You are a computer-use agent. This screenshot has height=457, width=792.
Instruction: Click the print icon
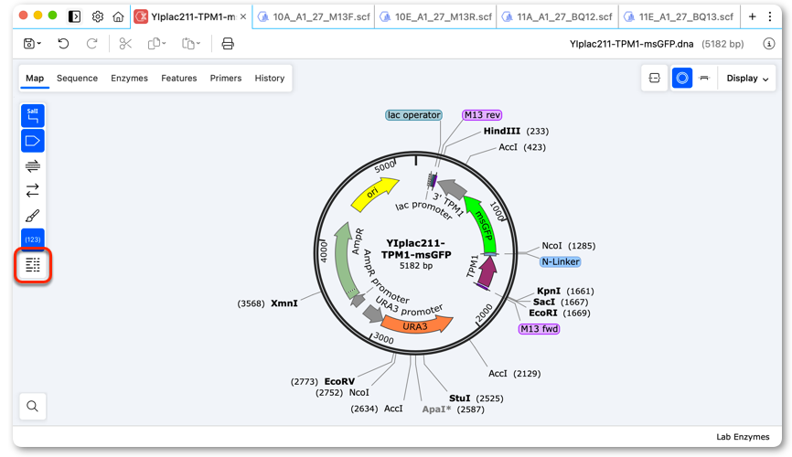pyautogui.click(x=228, y=44)
